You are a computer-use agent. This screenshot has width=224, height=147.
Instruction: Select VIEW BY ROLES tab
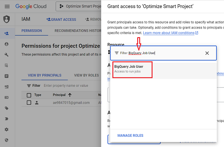[x=87, y=75]
